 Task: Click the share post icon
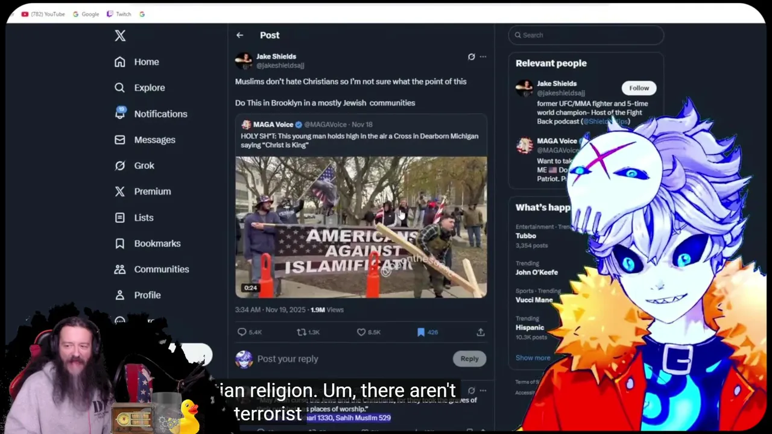point(481,332)
